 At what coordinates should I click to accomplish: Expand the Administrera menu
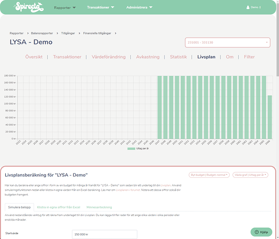(x=139, y=7)
